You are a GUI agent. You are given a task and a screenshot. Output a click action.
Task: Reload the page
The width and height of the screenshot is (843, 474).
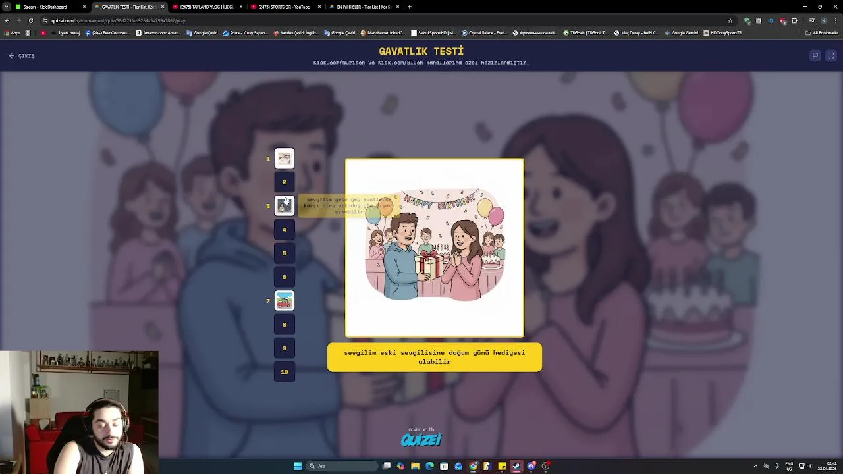(x=30, y=20)
